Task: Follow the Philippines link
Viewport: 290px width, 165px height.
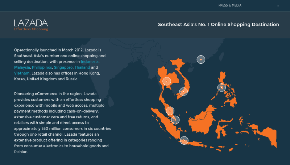Action: click(x=42, y=67)
